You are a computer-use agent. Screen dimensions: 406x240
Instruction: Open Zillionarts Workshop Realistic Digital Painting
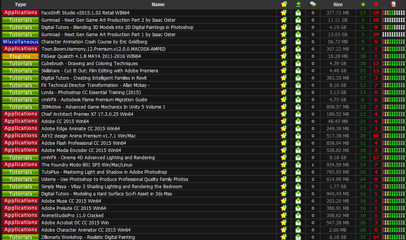[88, 237]
